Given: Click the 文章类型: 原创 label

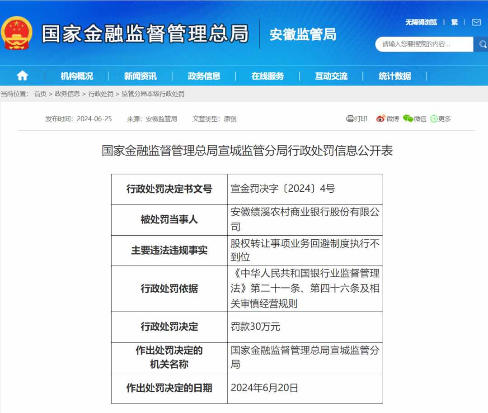Looking at the screenshot, I should (x=215, y=119).
